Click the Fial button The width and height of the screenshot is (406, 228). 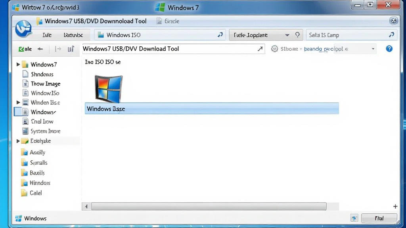(379, 218)
